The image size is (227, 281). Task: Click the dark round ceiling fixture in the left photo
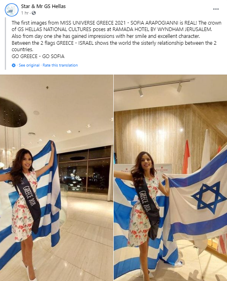13,113
